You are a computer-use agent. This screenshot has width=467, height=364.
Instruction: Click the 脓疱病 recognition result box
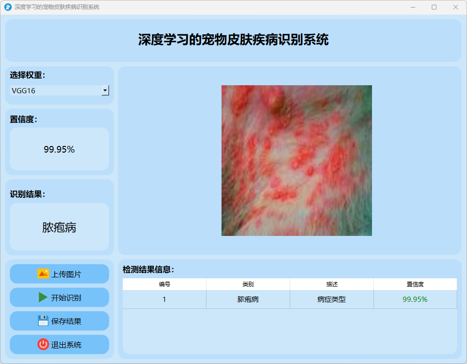(x=59, y=227)
